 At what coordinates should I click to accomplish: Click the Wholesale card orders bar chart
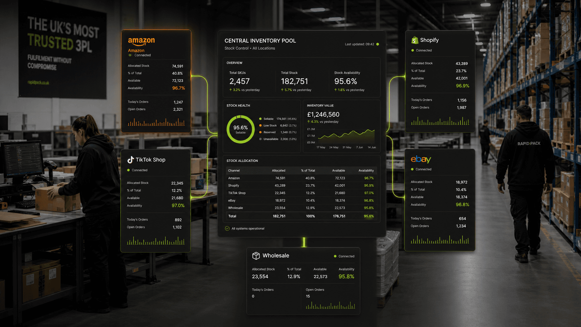coord(330,305)
